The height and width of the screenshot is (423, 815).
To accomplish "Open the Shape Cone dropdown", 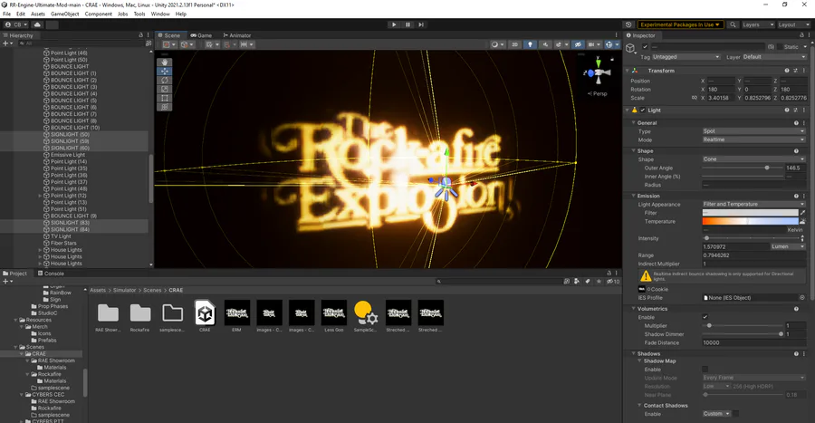I will point(753,159).
